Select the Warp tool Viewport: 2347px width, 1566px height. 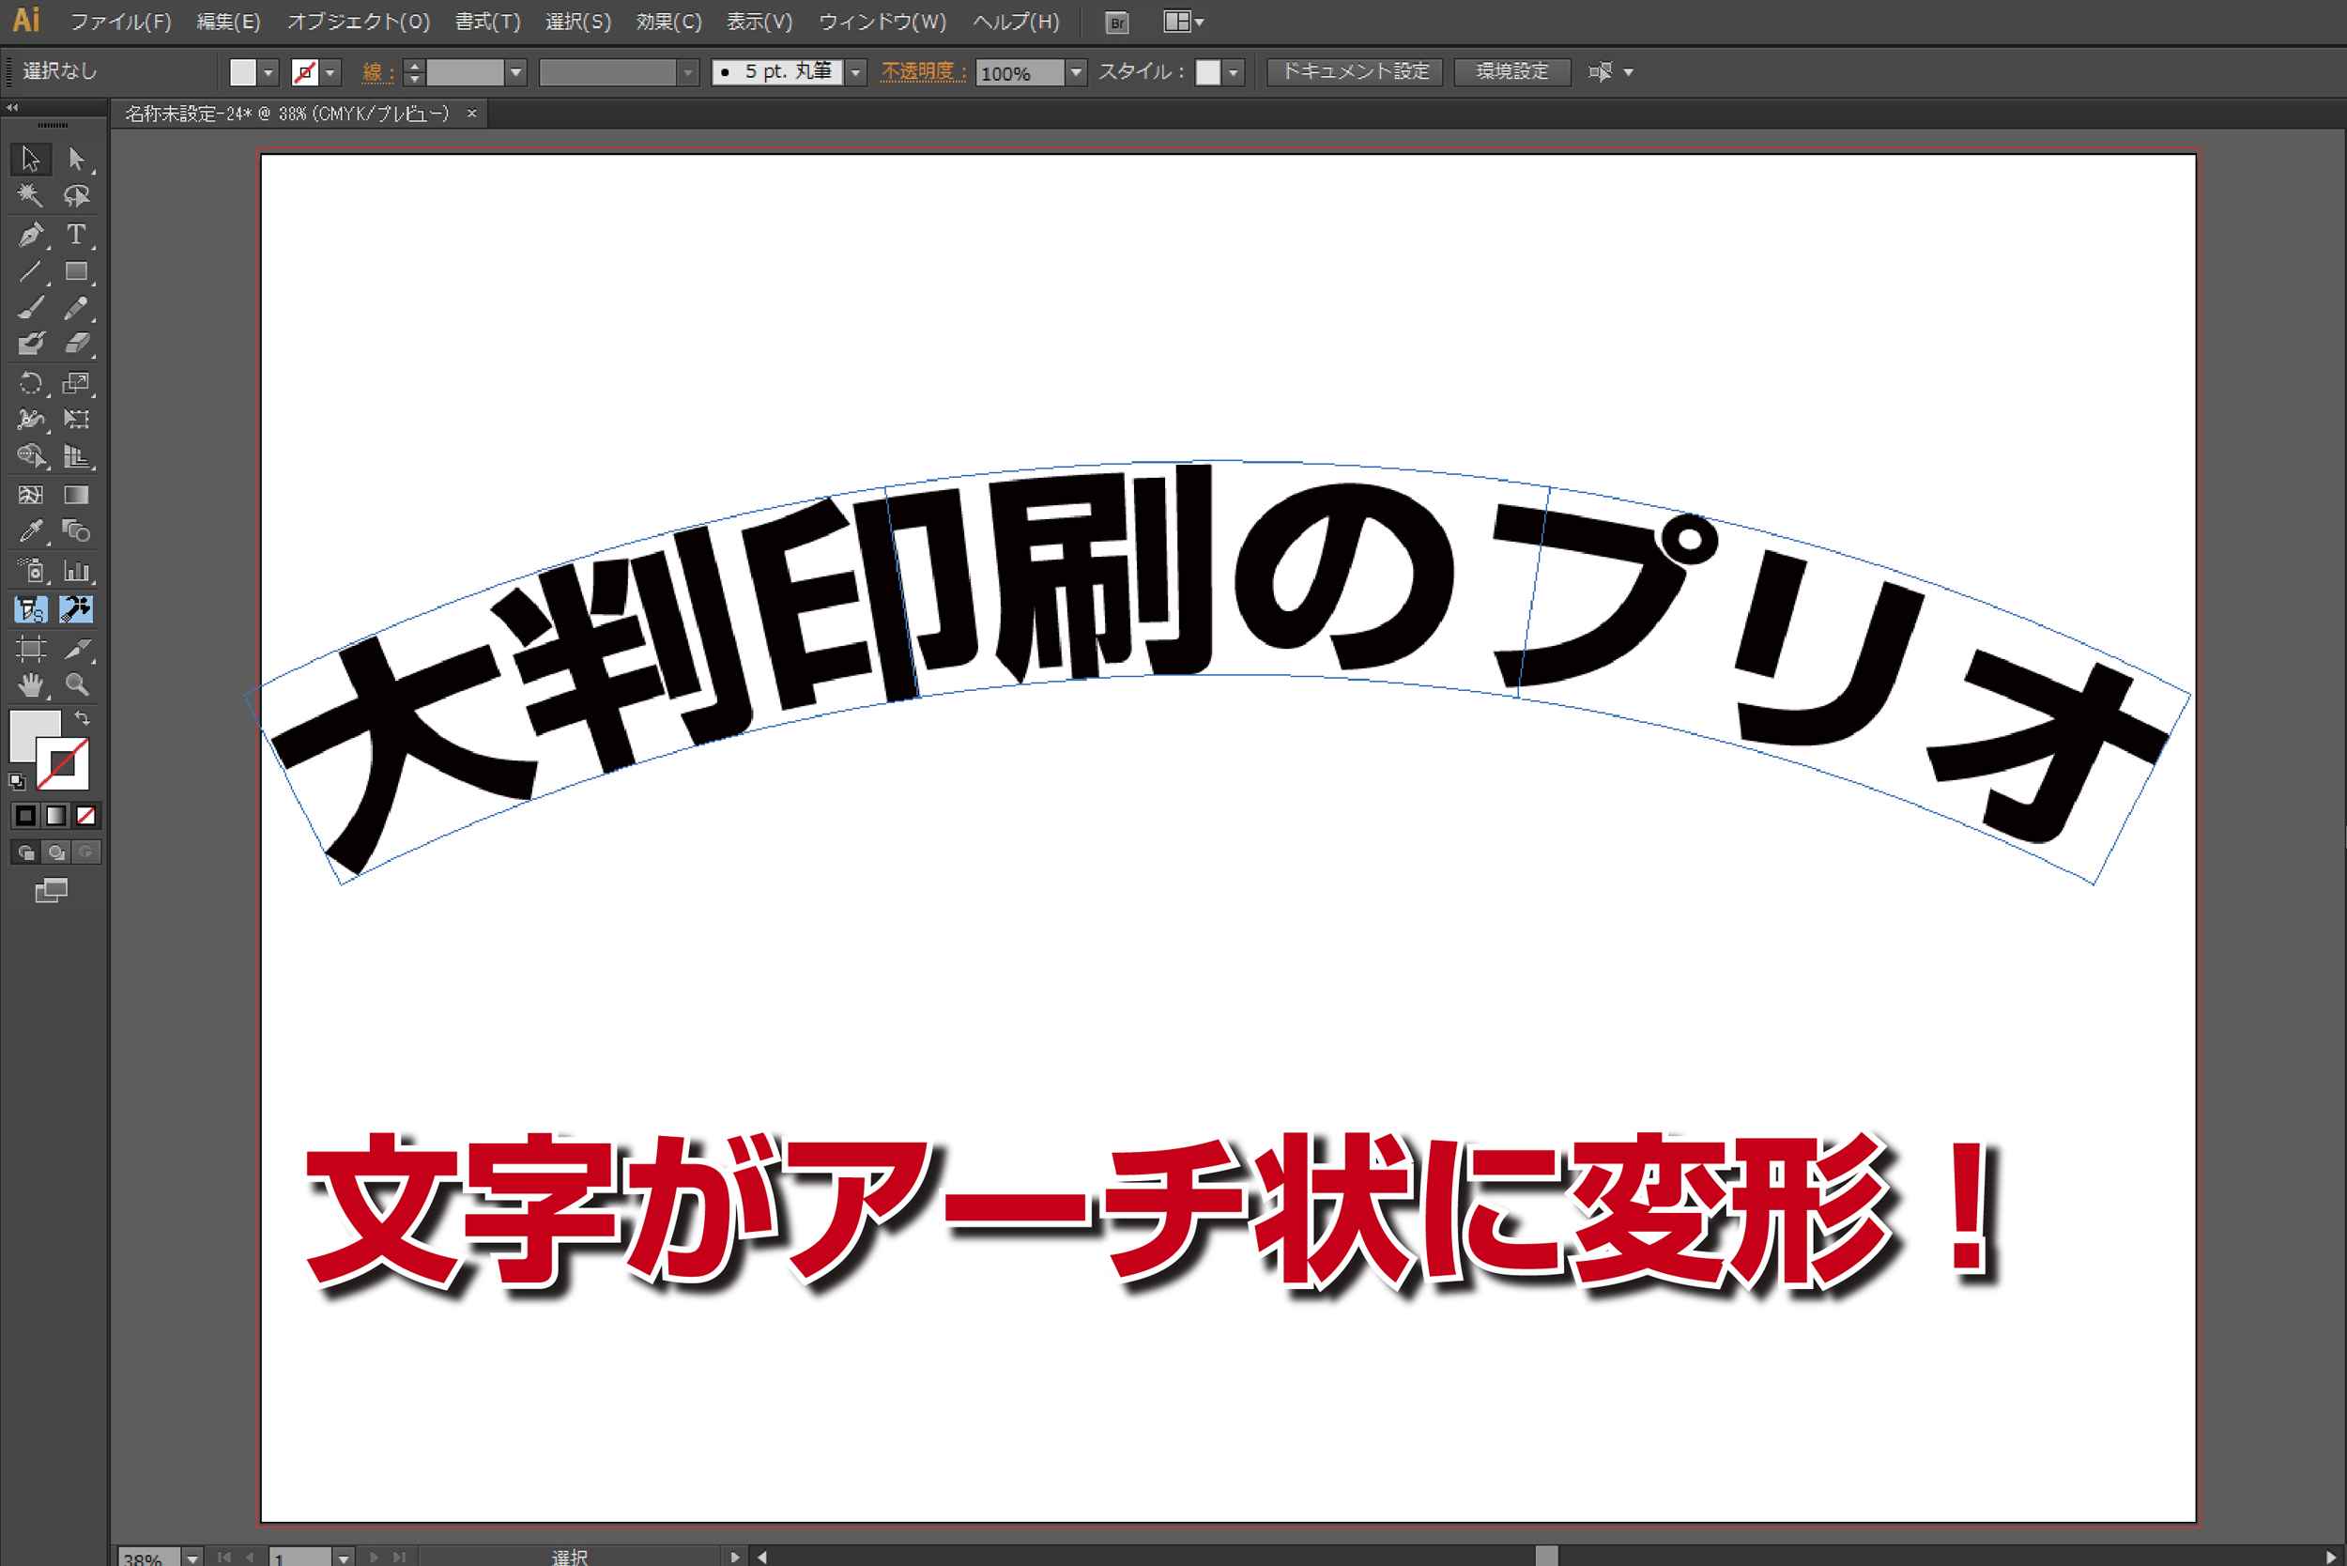pos(30,420)
